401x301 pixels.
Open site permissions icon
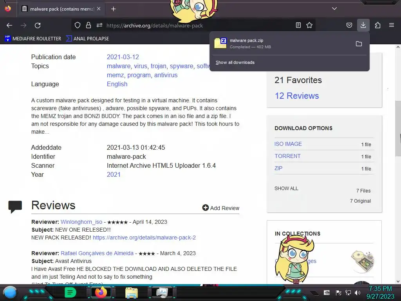pyautogui.click(x=99, y=25)
